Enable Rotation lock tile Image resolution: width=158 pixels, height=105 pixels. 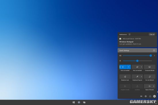[x=125, y=77]
